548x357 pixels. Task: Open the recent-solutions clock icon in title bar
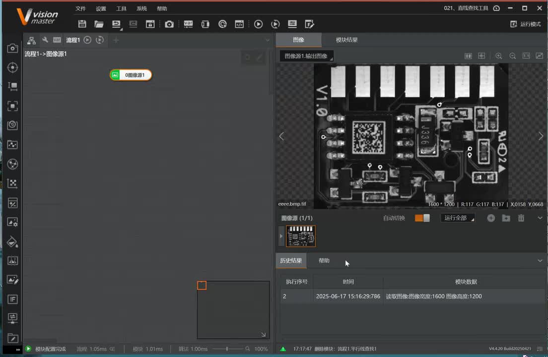[x=496, y=8]
